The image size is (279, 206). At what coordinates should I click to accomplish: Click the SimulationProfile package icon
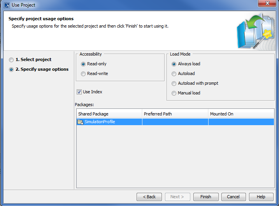(80, 122)
